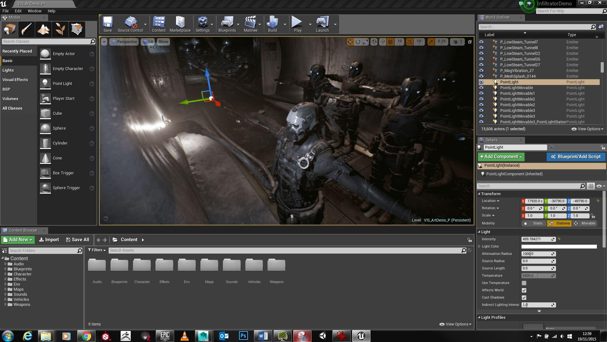Viewport: 607px width, 342px height.
Task: Toggle rotation snapping angle icon
Action: 409,42
